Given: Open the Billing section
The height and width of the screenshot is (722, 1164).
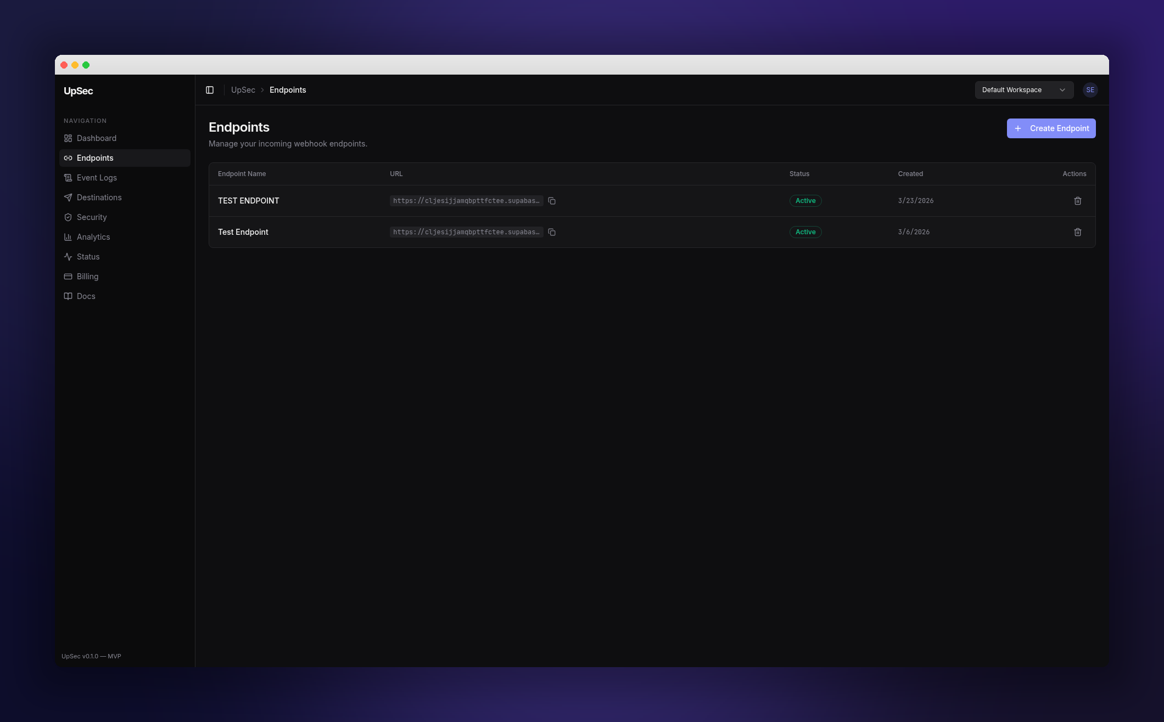Looking at the screenshot, I should tap(88, 277).
